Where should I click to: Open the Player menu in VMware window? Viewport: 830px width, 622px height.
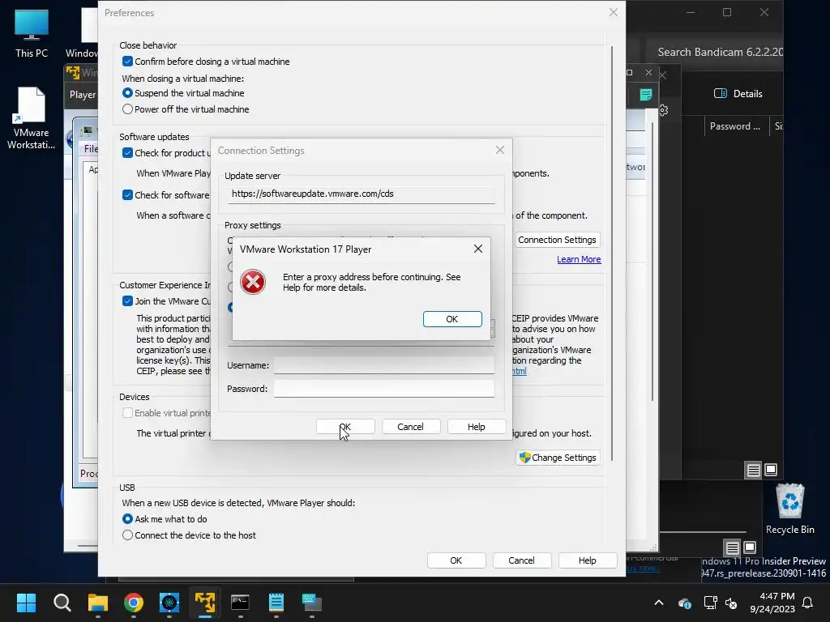point(83,95)
